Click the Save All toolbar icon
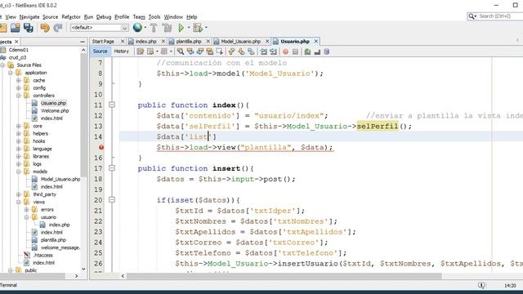 (x=29, y=28)
